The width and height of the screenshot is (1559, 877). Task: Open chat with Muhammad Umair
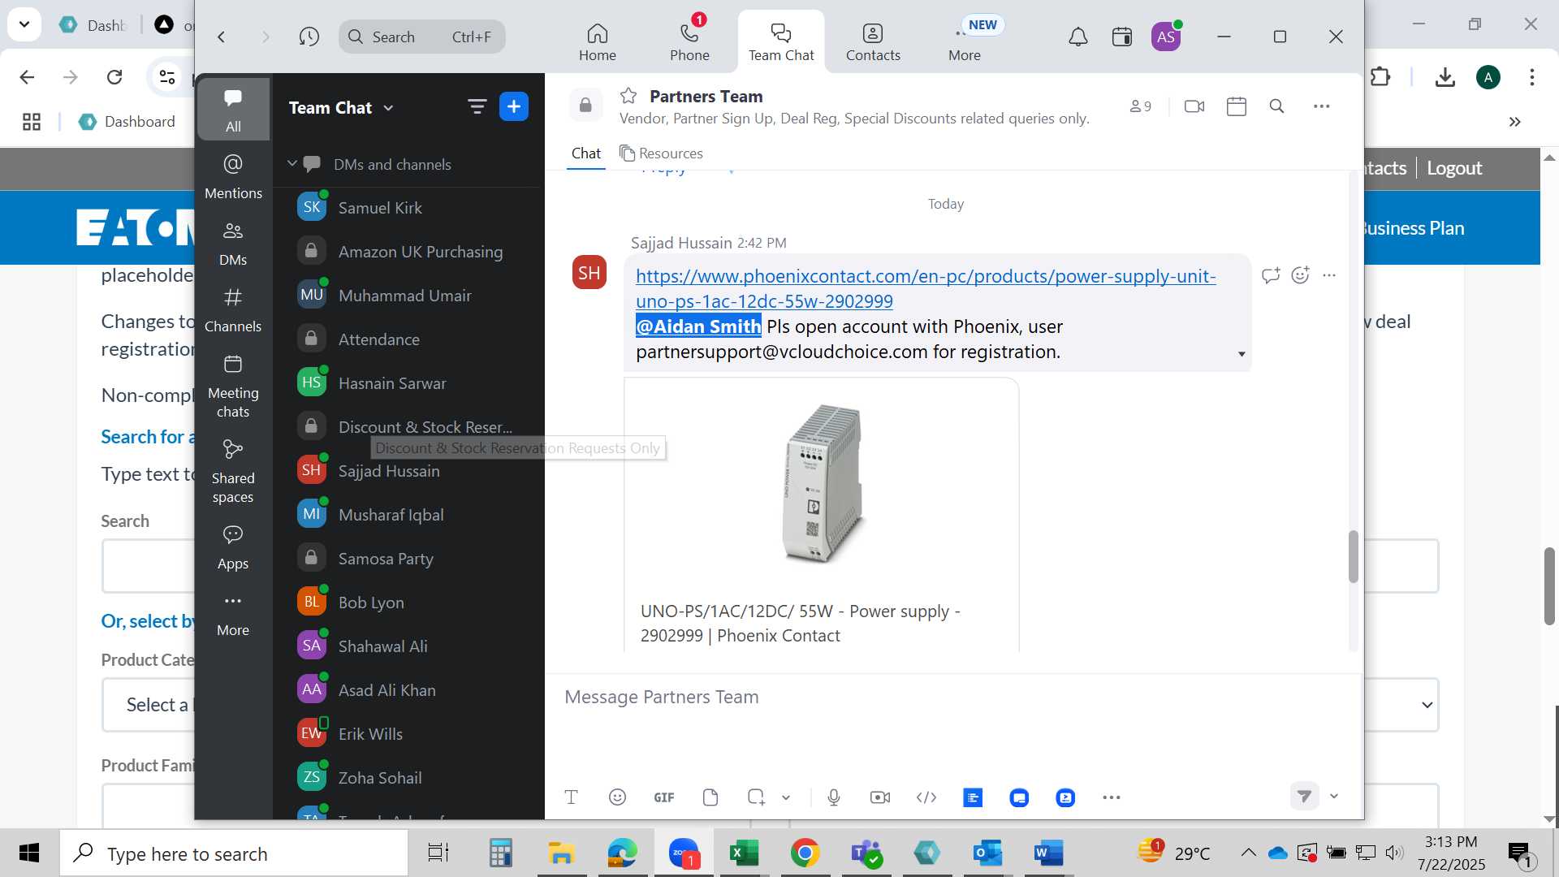[406, 296]
